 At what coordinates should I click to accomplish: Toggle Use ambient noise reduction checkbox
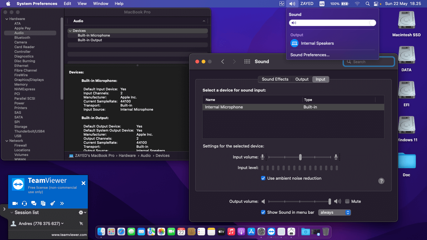[263, 178]
